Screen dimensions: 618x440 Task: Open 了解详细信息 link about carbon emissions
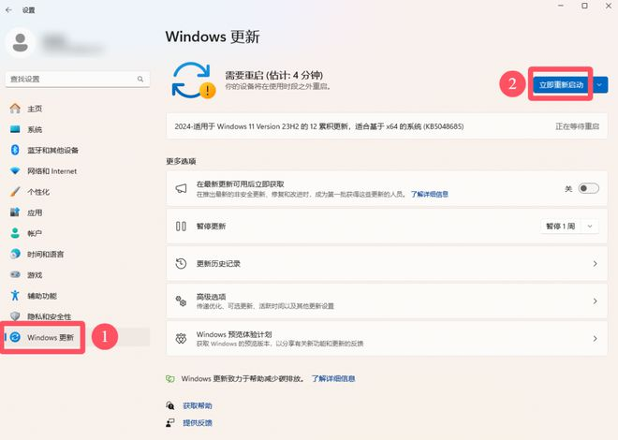click(333, 379)
